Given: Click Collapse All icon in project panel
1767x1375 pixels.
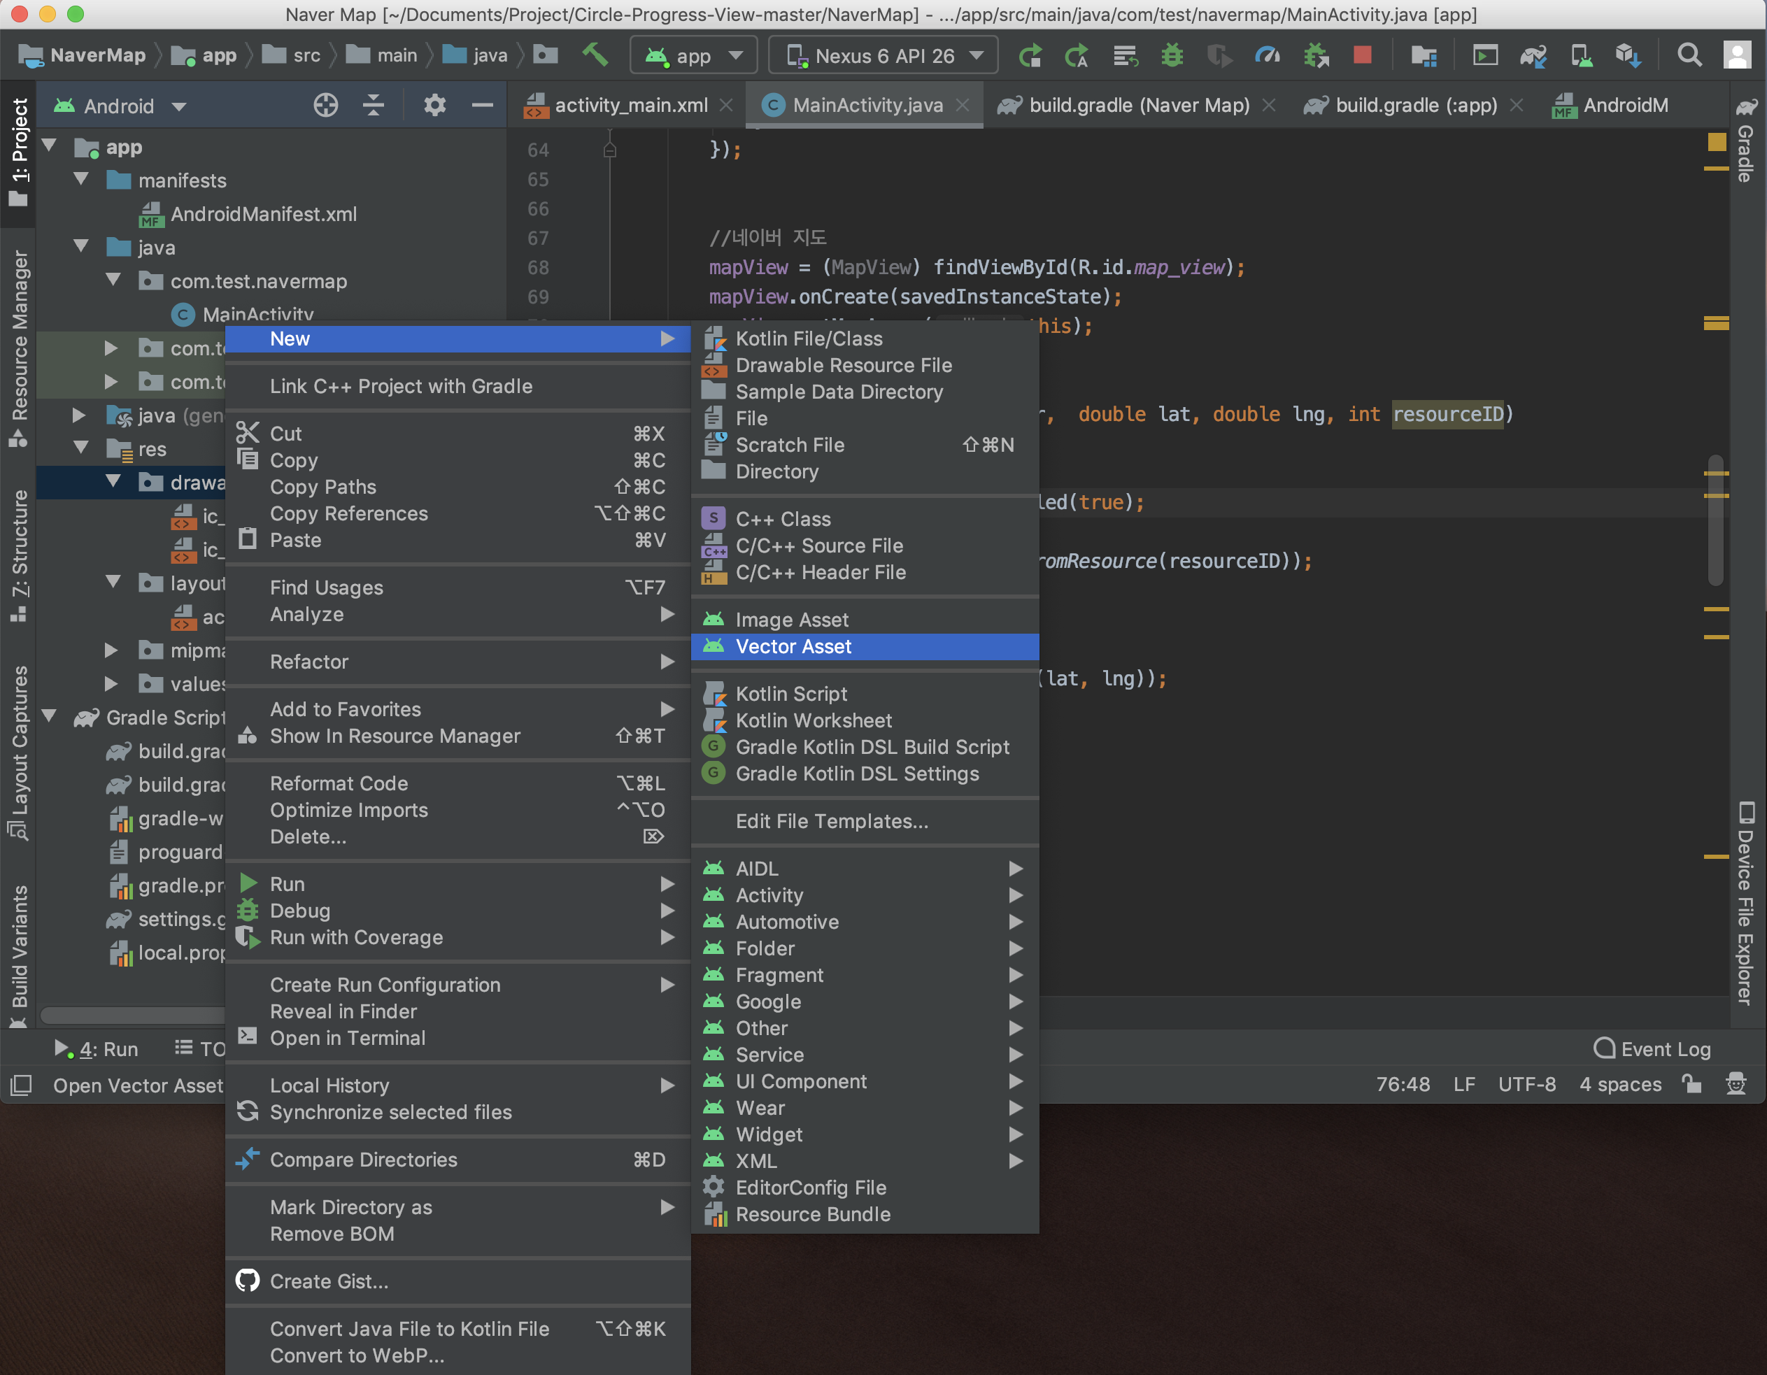Looking at the screenshot, I should 373,105.
